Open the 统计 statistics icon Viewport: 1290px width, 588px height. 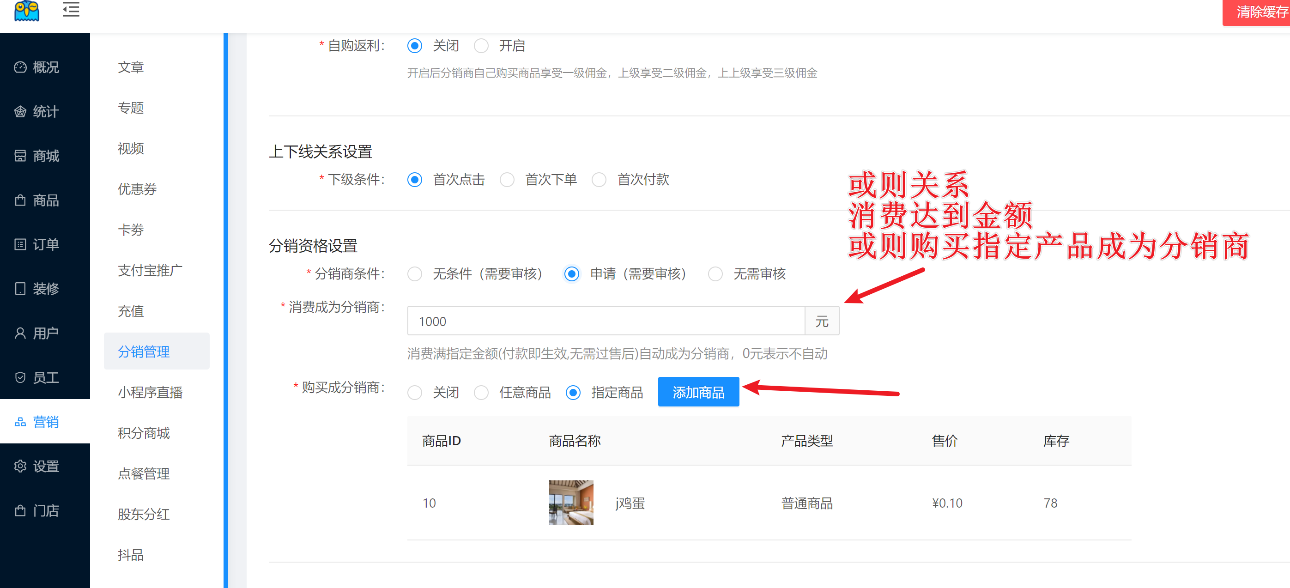20,112
